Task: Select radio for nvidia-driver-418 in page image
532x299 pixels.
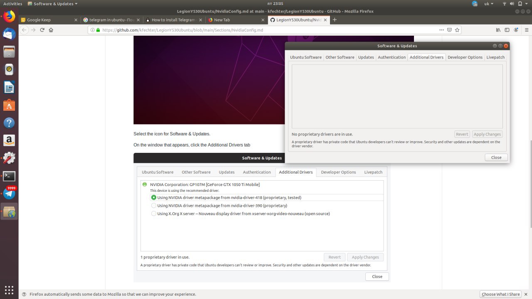Action: [x=154, y=198]
